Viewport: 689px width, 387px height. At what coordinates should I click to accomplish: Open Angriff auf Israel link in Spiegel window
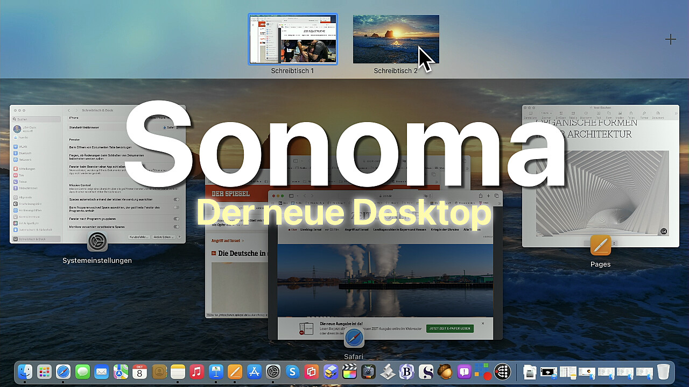tap(226, 241)
